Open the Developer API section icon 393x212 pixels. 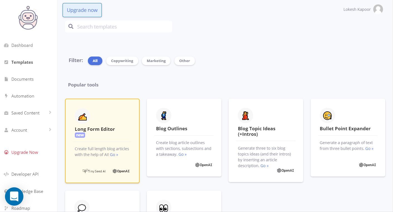click(6, 174)
